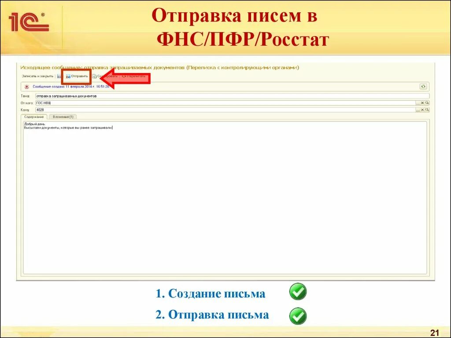Click into the От кого field

pyautogui.click(x=225, y=103)
